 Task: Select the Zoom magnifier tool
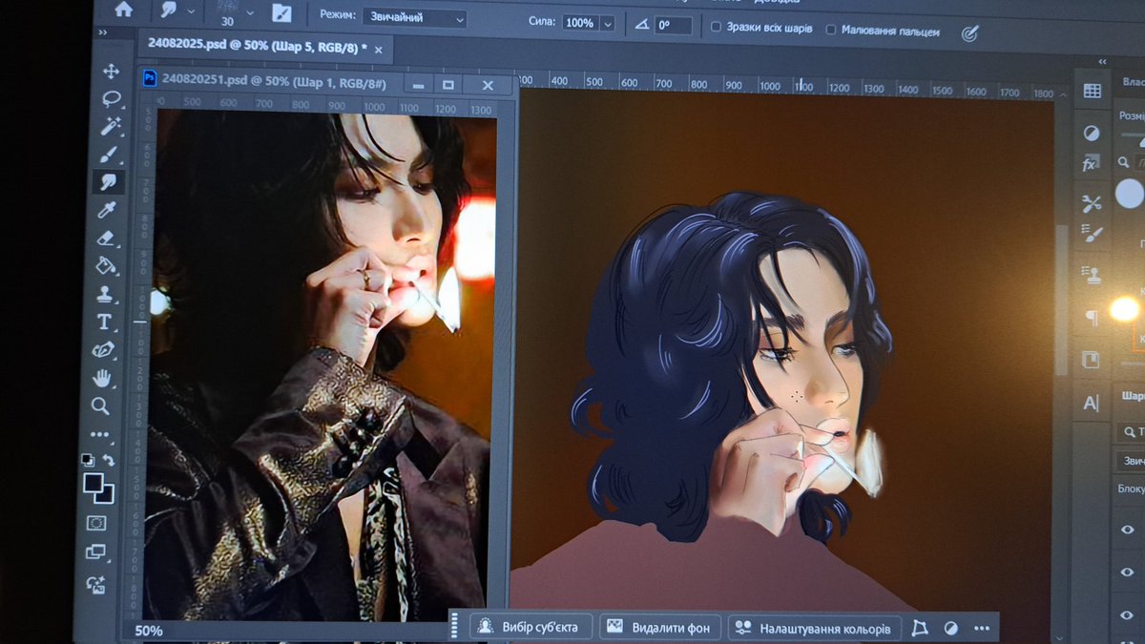[101, 406]
